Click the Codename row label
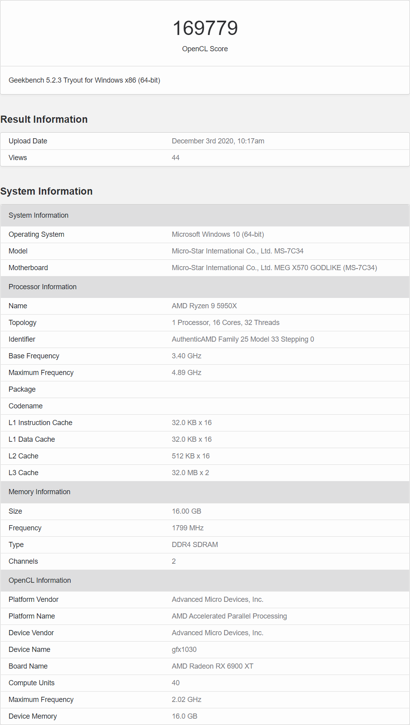 (25, 406)
